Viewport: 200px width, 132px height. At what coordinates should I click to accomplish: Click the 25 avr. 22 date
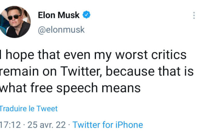coord(46,125)
